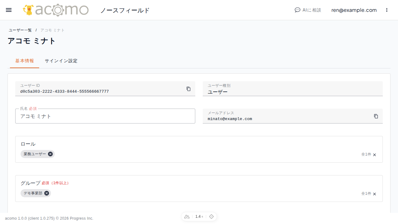Clear all groups in グループ box
398x224 pixels.
[374, 194]
